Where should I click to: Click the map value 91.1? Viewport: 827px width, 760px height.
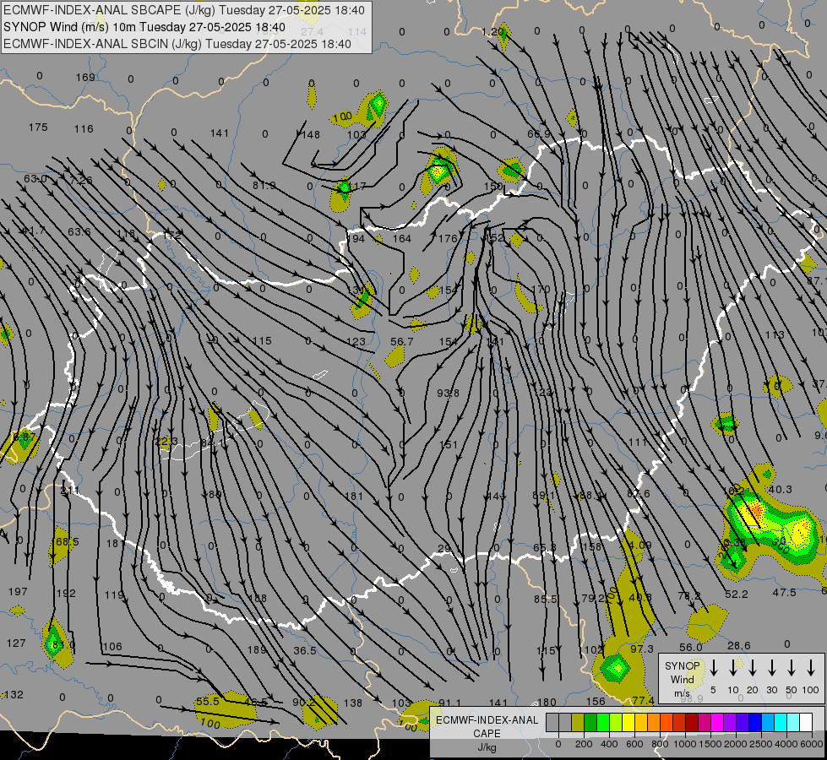tap(450, 703)
